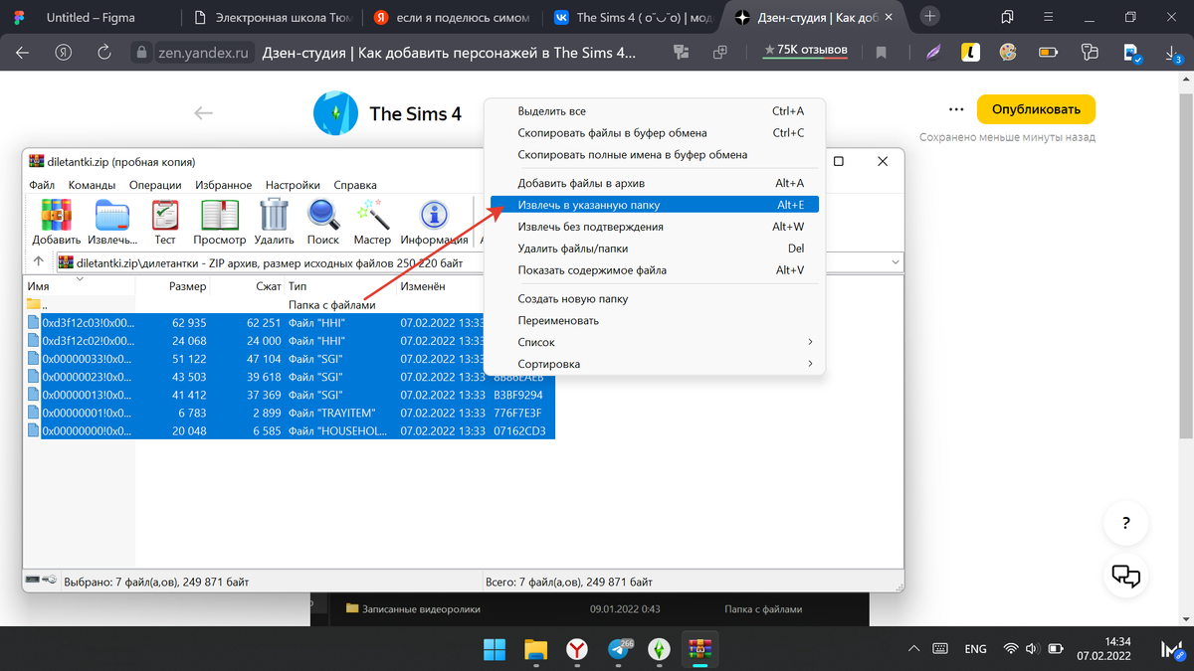Sort by the Имя column header

click(x=39, y=286)
